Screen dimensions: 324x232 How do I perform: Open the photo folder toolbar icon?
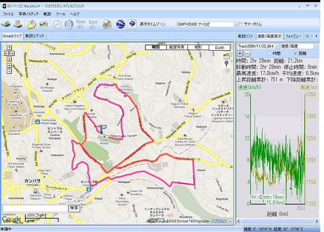click(x=31, y=24)
